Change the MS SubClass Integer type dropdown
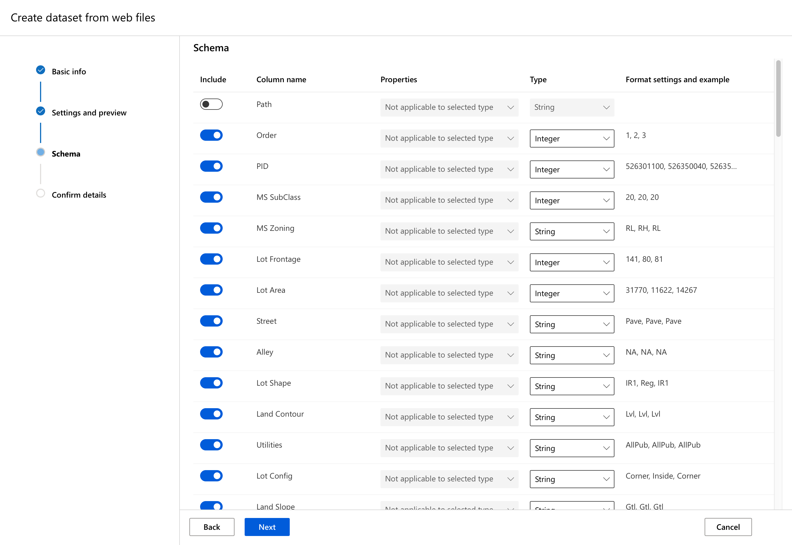The height and width of the screenshot is (545, 792). [x=572, y=200]
